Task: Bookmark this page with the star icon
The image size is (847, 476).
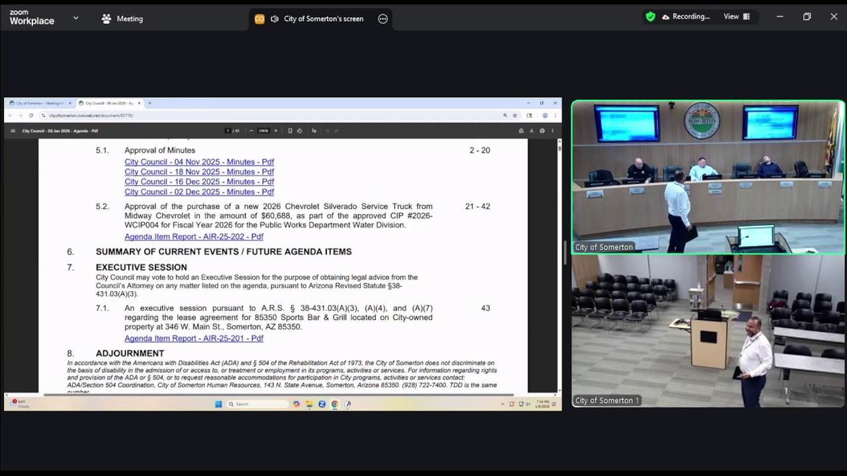Action: coord(515,116)
